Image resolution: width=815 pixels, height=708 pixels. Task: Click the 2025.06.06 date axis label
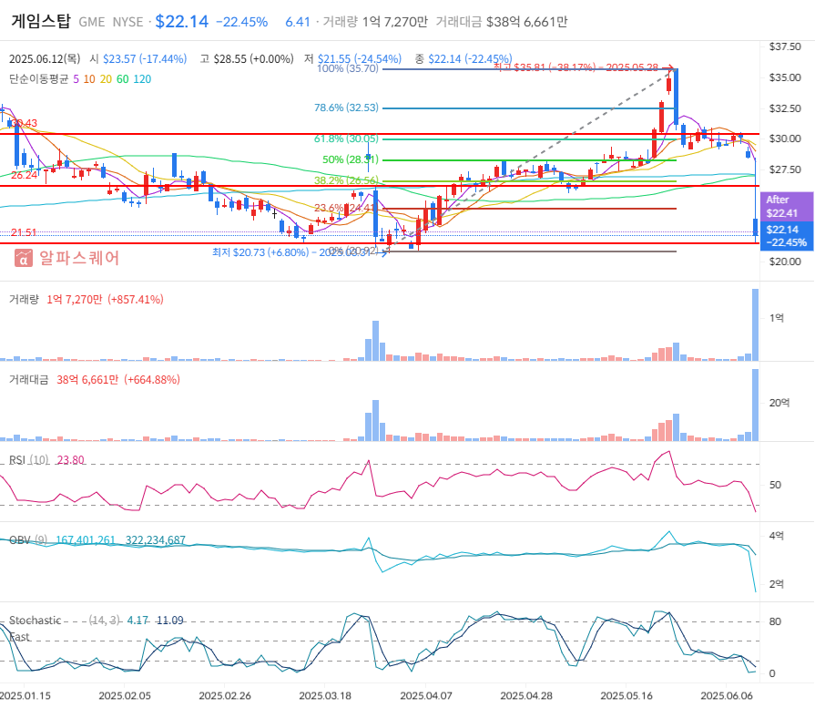727,695
